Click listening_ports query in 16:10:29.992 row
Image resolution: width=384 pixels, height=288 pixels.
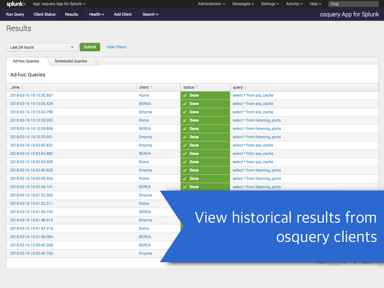point(257,120)
